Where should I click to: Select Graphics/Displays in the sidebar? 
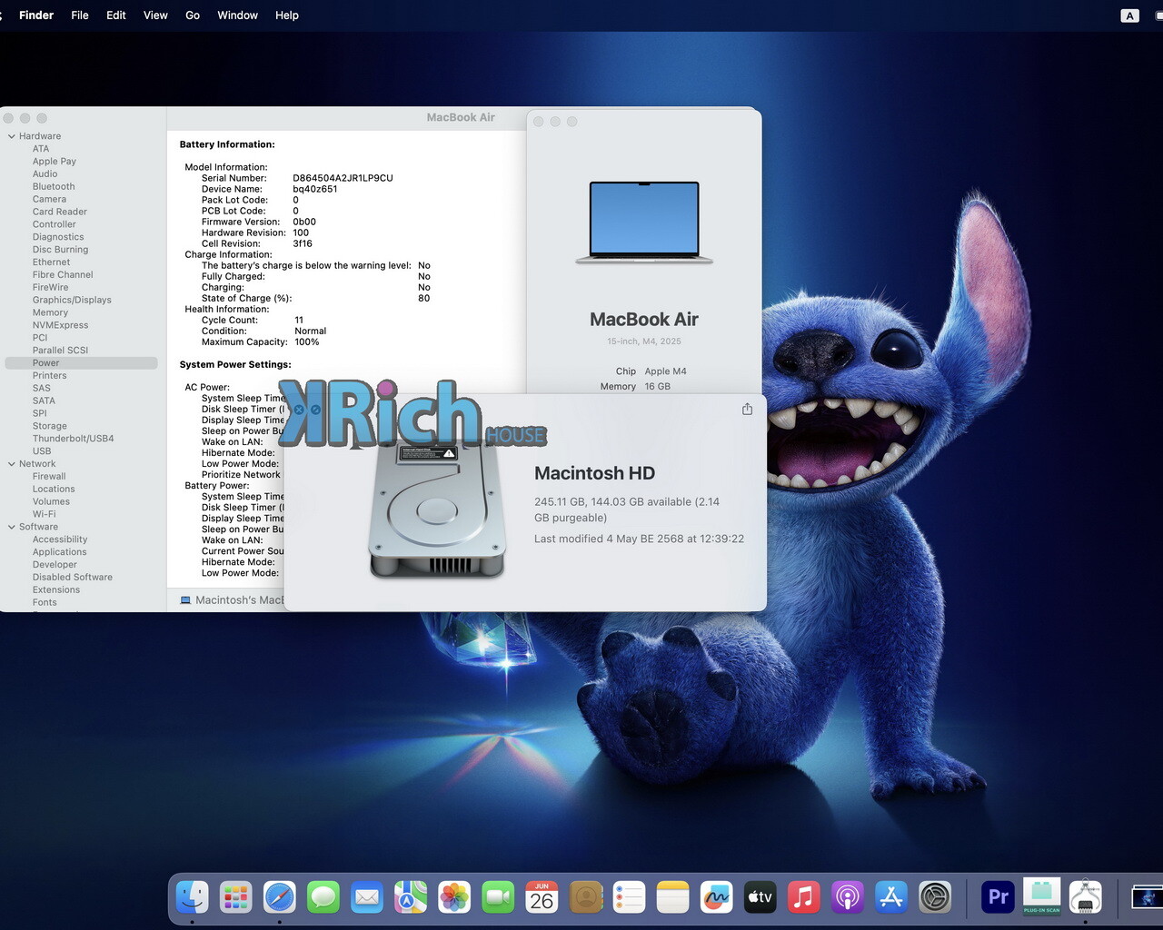(x=72, y=300)
